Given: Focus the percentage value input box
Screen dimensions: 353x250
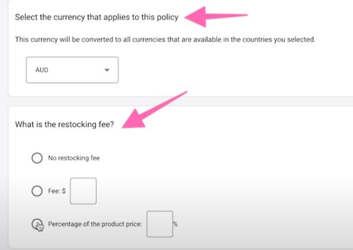Looking at the screenshot, I should [159, 224].
